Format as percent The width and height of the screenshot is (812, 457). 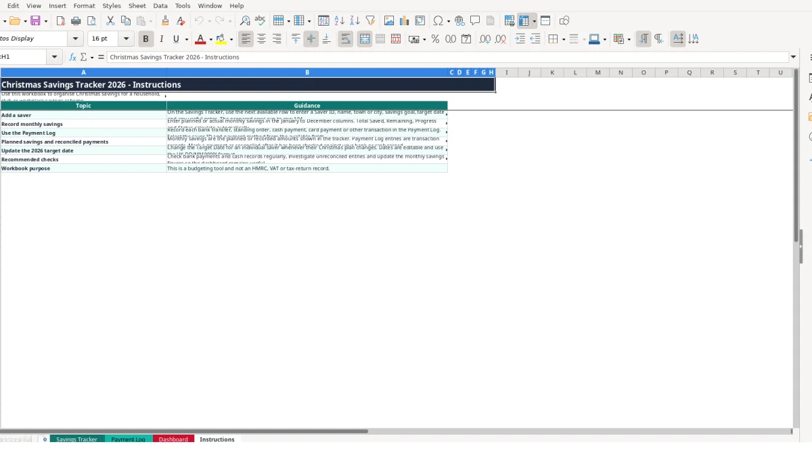click(435, 39)
